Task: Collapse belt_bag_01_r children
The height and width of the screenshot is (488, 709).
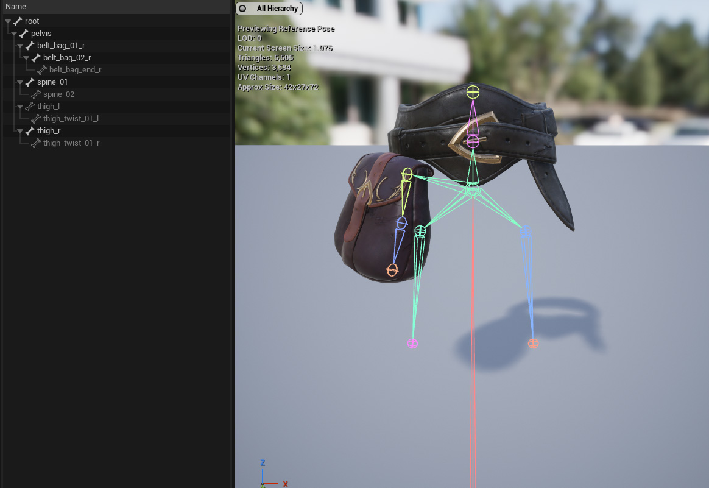Action: point(20,46)
